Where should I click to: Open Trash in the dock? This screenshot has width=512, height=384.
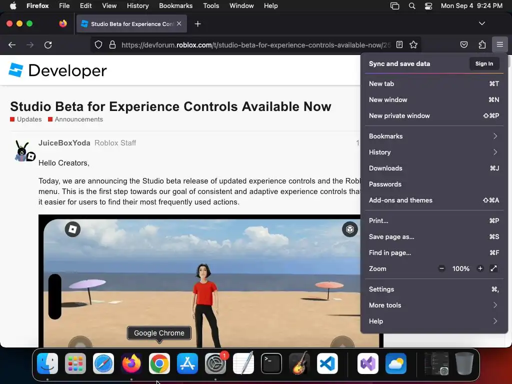click(x=464, y=363)
